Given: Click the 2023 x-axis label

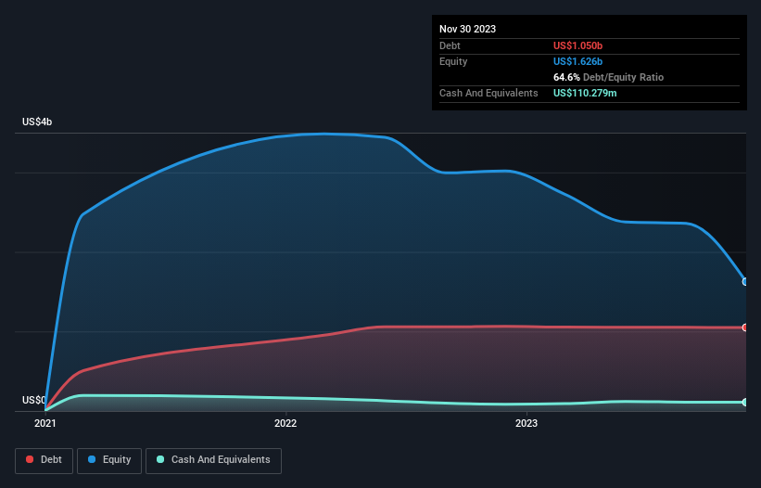Looking at the screenshot, I should pyautogui.click(x=526, y=423).
